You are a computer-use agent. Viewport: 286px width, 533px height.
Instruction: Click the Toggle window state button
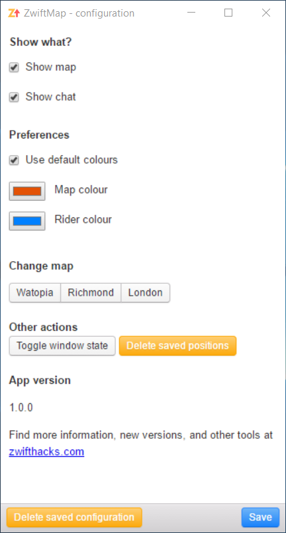pos(62,346)
